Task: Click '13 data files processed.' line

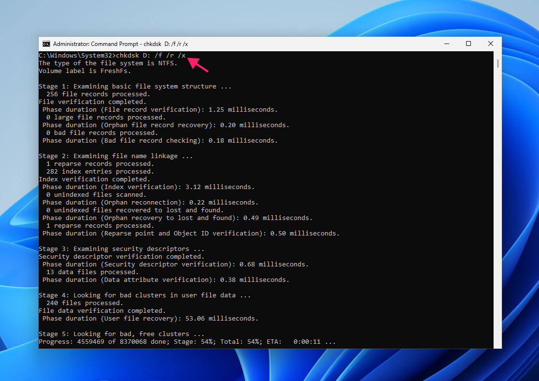Action: pos(92,272)
